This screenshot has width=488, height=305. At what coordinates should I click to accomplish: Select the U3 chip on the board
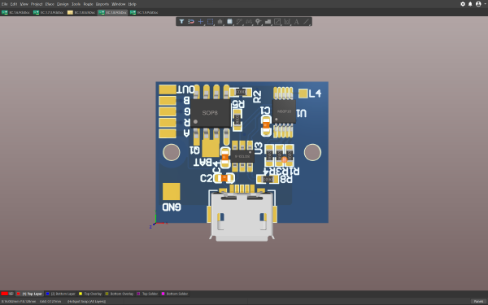pyautogui.click(x=242, y=156)
